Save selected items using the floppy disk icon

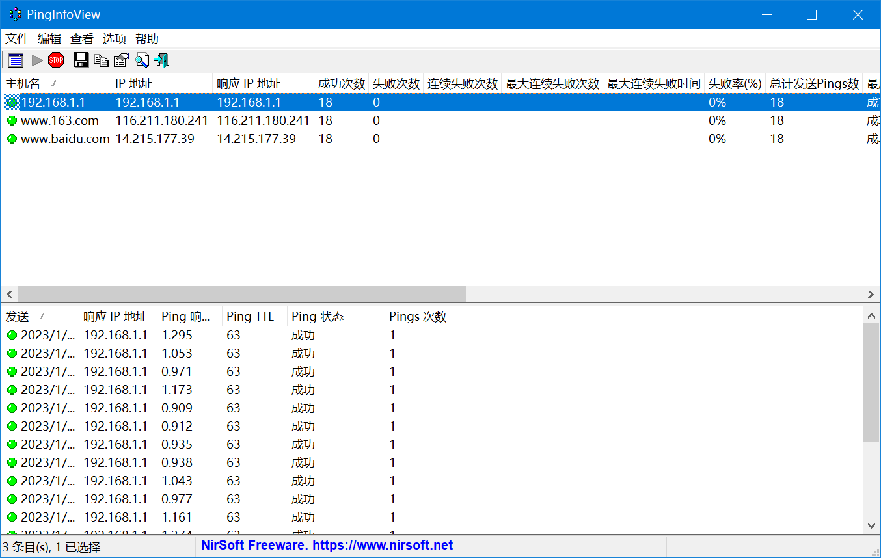point(81,60)
